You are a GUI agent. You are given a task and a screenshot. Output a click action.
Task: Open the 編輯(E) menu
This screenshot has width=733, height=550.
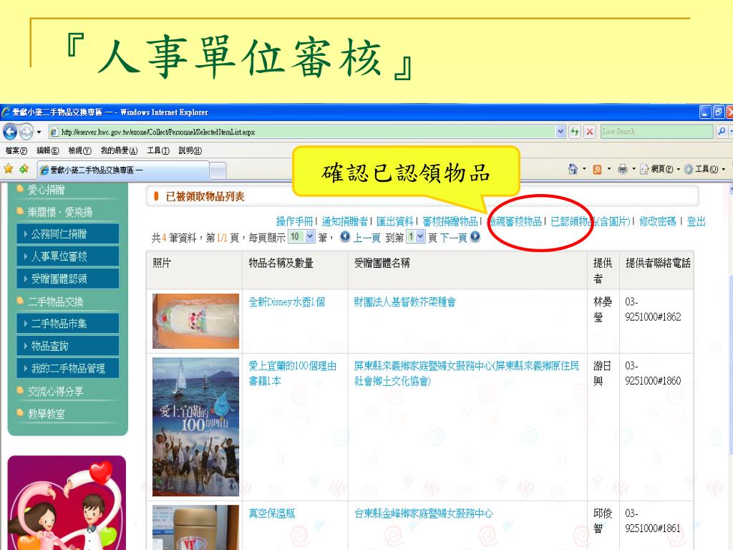pyautogui.click(x=48, y=150)
